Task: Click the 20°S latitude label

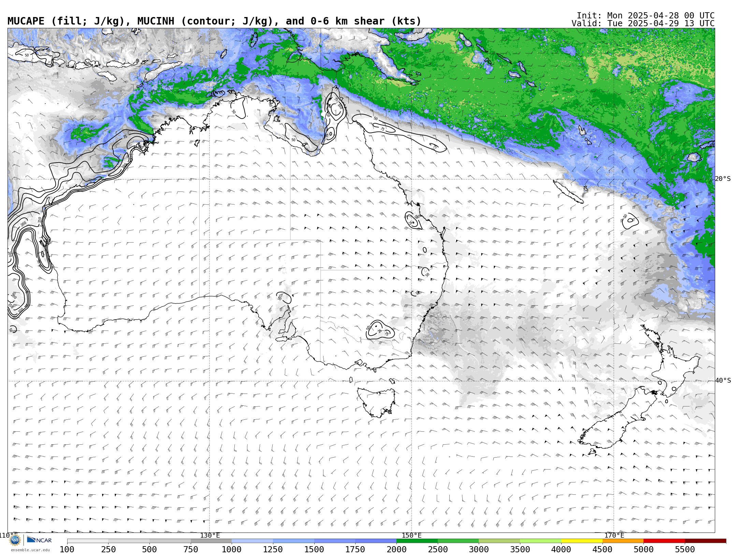Action: coord(723,179)
